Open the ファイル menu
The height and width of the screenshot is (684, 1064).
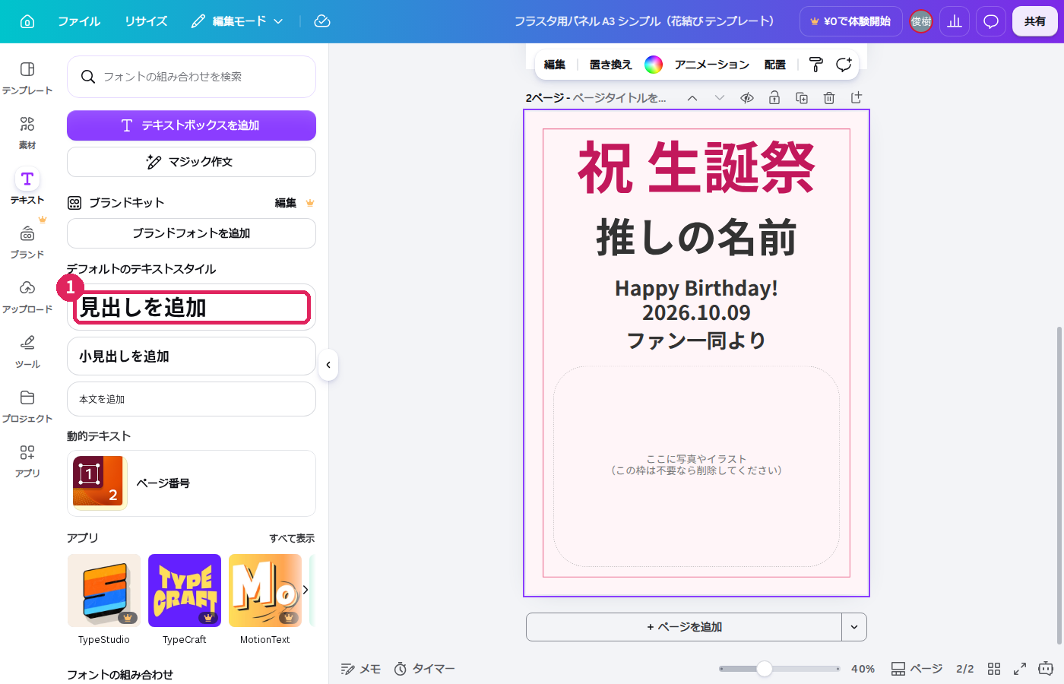(x=79, y=21)
